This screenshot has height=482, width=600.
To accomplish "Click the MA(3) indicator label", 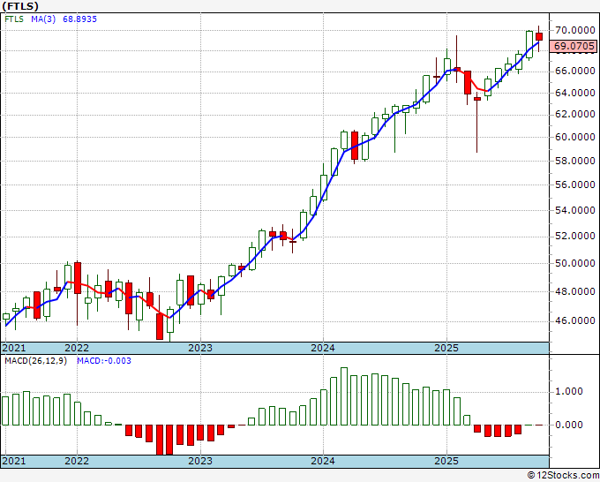I will [43, 19].
